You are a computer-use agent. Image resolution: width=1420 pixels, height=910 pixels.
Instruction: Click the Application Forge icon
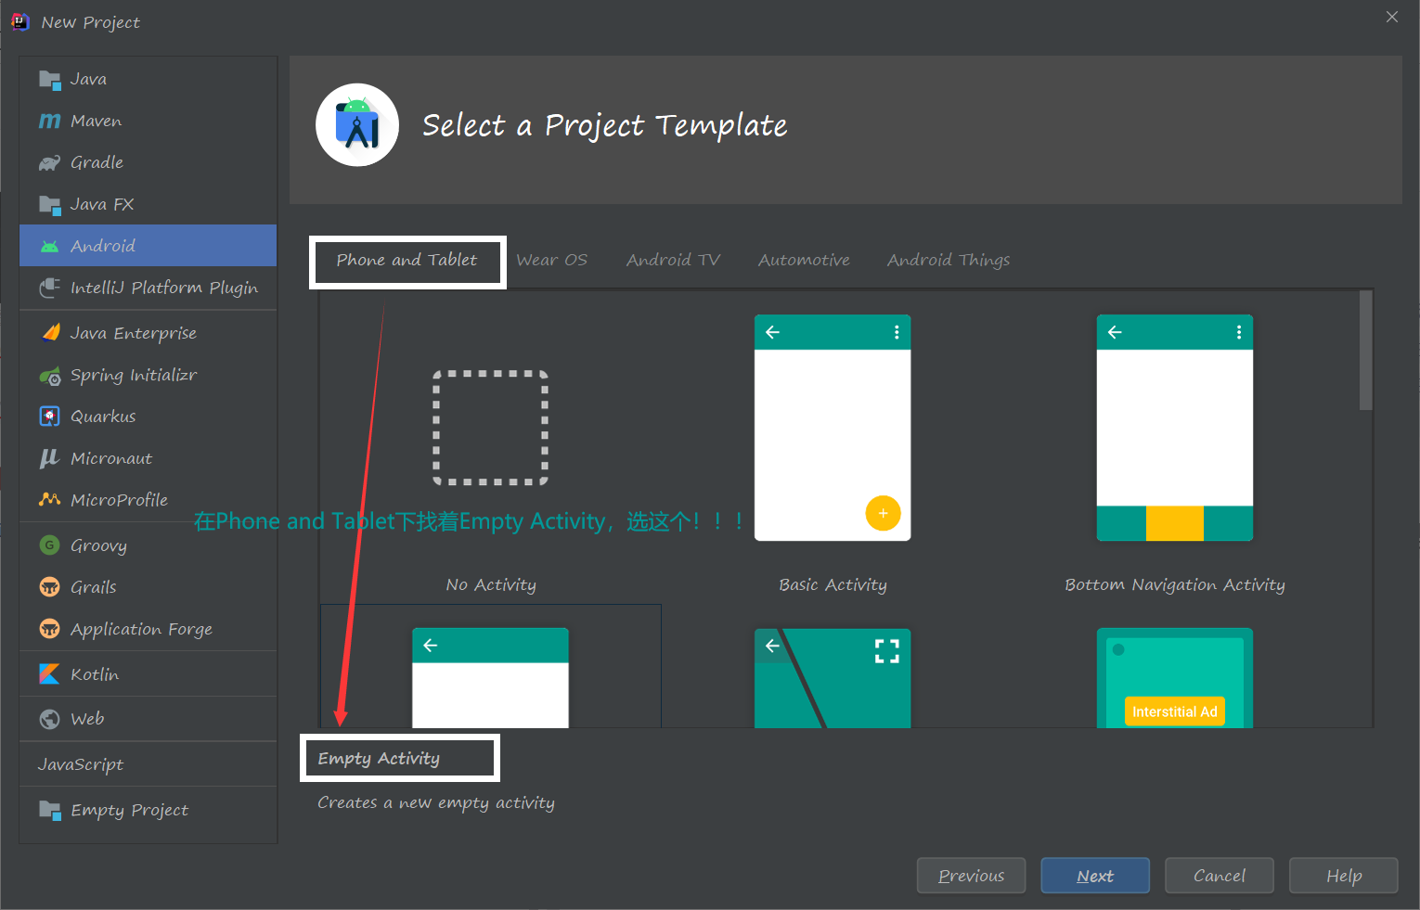coord(50,629)
